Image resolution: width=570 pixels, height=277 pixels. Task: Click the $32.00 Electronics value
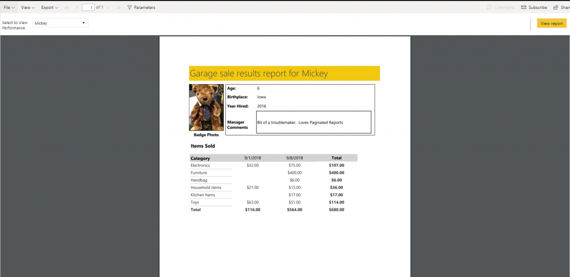point(253,166)
